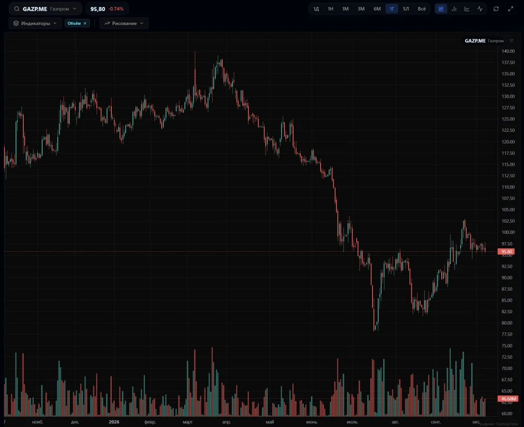Click the layers icon beside Индикаторы
This screenshot has width=524, height=427.
16,23
